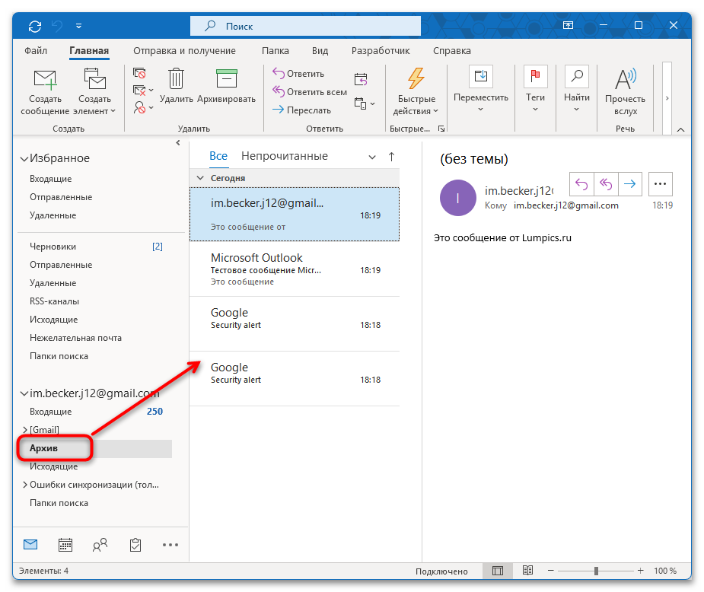Click Reply arrow in reading pane

click(x=581, y=183)
